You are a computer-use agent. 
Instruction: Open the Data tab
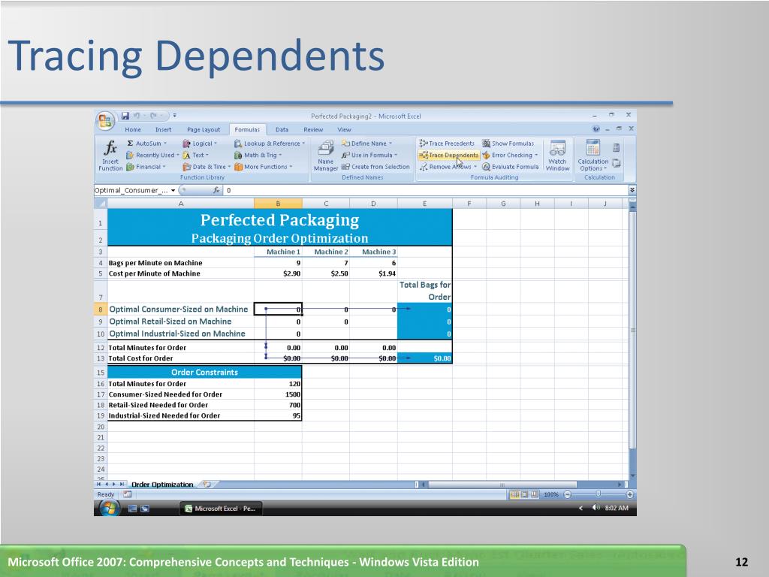click(282, 129)
